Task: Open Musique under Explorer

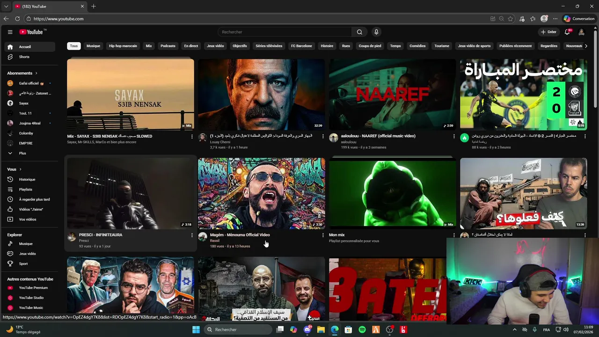Action: 29,243
